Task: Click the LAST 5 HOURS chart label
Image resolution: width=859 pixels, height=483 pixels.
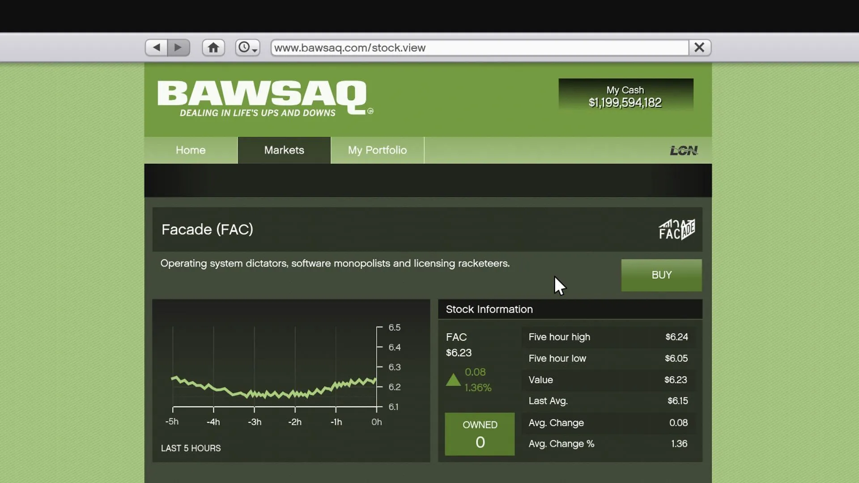Action: point(191,448)
